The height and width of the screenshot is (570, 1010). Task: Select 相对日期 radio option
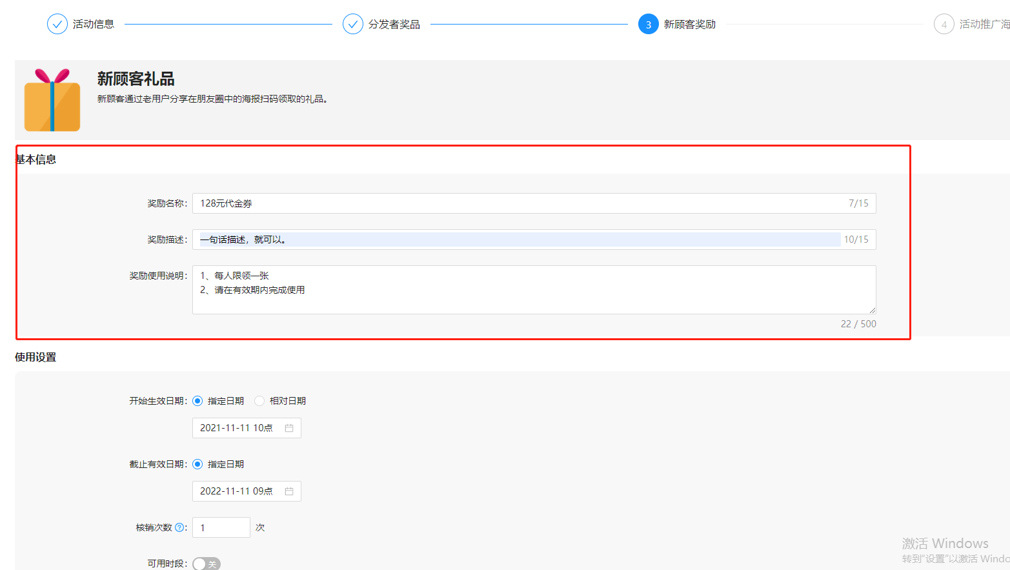[259, 401]
